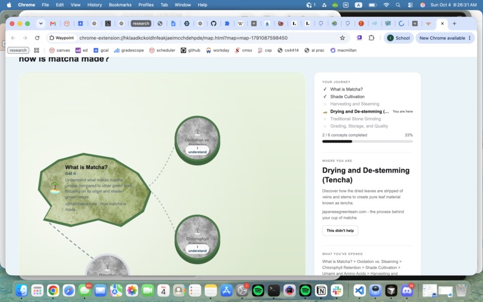Open the History menu
483x302 pixels.
(95, 5)
